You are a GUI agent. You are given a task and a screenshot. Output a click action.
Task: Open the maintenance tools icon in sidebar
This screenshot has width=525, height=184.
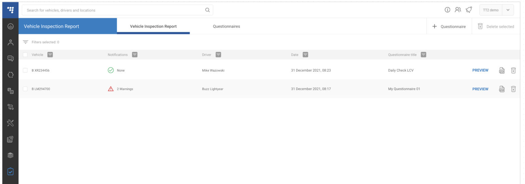pos(11,123)
